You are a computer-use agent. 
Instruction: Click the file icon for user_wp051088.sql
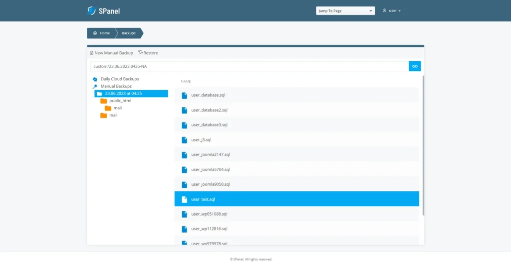pos(185,214)
